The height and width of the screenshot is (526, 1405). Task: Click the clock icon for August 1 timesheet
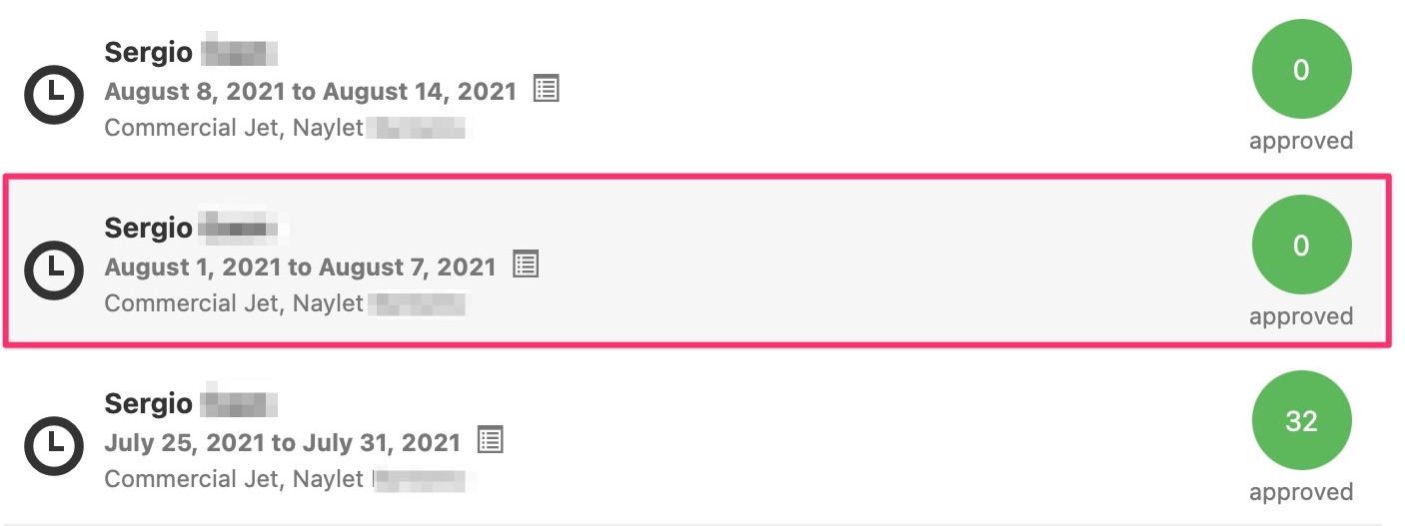coord(54,268)
